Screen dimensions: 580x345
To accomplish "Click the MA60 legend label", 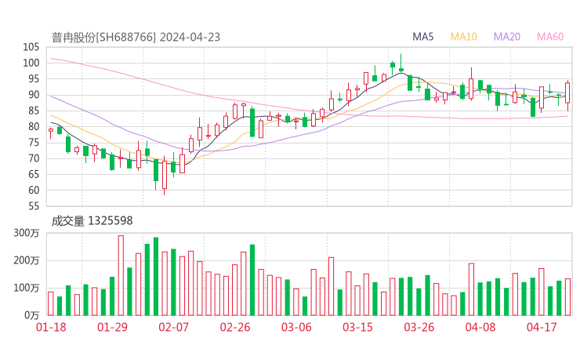I will click(x=550, y=37).
